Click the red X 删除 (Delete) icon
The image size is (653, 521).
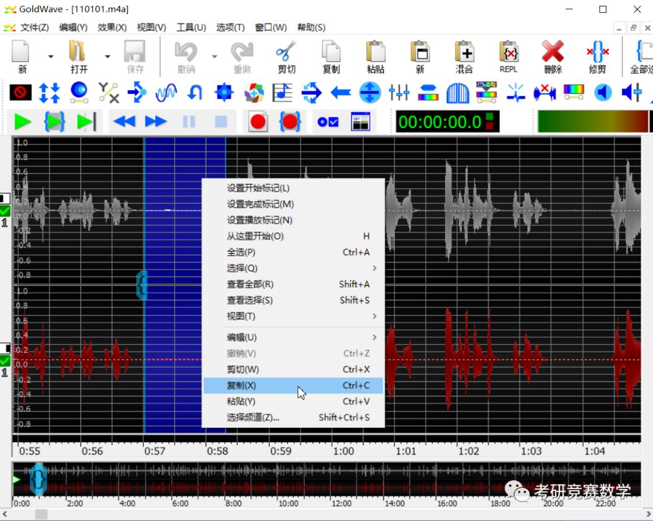[553, 52]
